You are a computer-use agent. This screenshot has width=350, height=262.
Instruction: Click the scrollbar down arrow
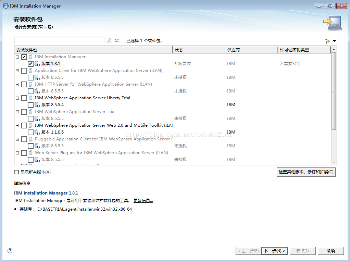coord(334,162)
